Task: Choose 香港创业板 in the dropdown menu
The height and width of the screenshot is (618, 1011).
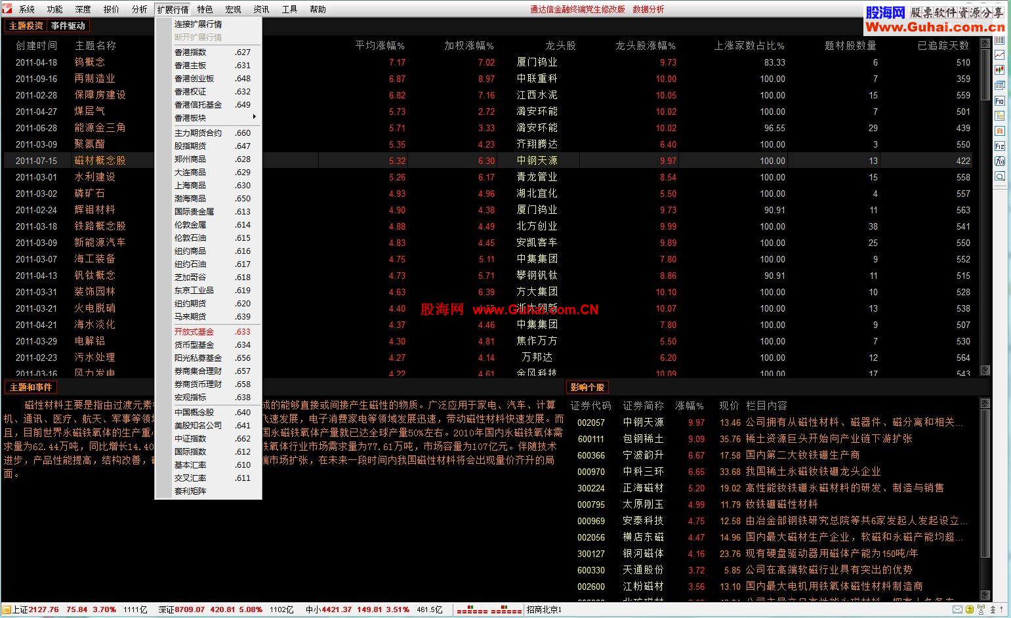Action: 208,79
